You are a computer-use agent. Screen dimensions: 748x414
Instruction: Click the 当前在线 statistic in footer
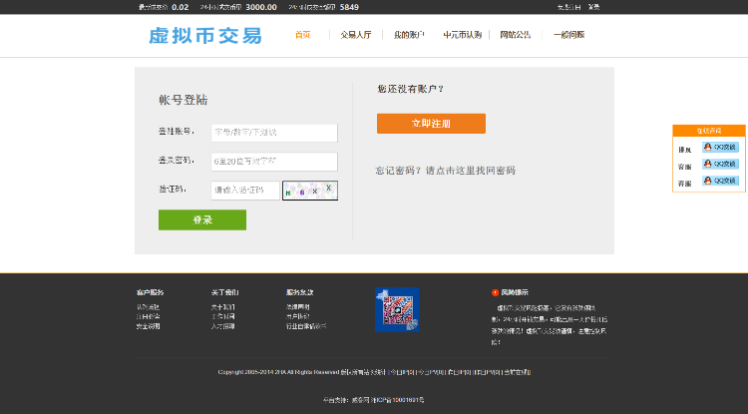(517, 372)
